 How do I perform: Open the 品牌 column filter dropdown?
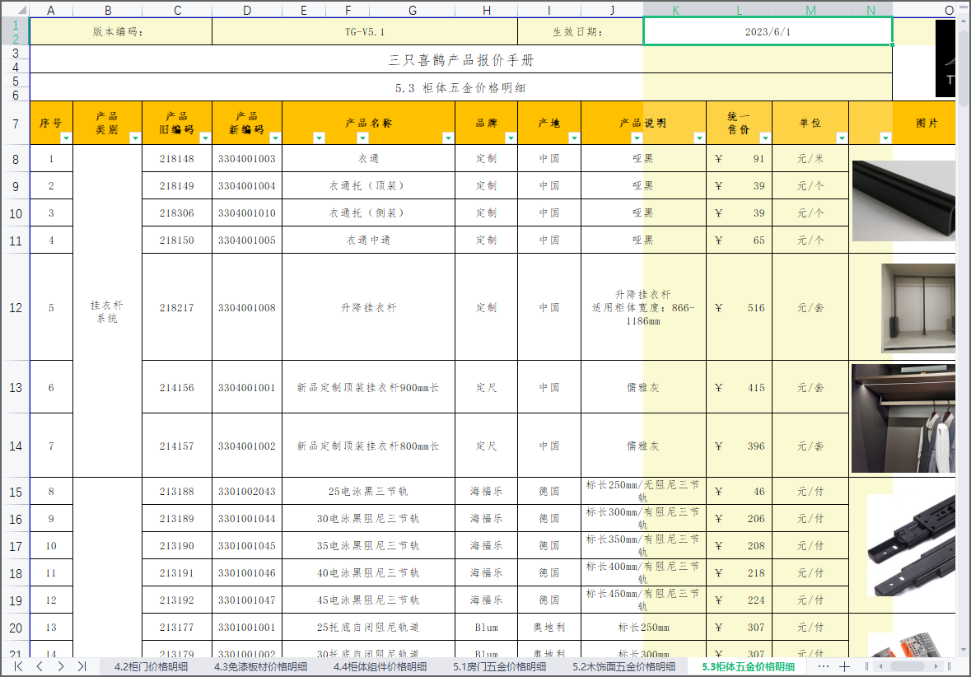click(x=511, y=138)
